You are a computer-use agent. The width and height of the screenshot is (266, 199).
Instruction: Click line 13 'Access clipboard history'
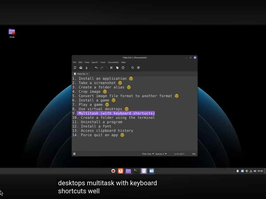pos(103,131)
